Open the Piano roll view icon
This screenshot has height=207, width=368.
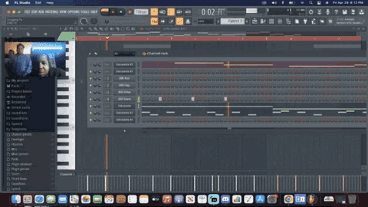coord(263,21)
